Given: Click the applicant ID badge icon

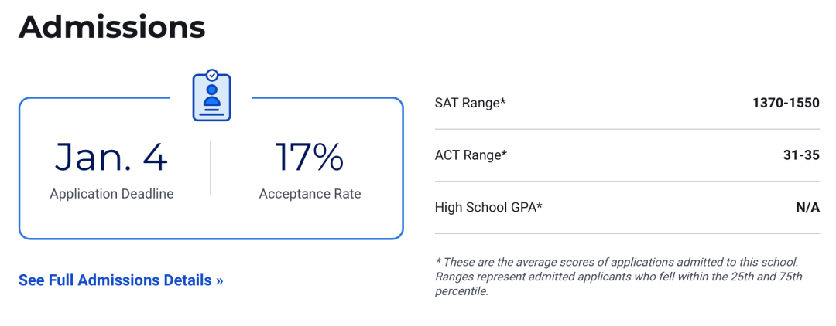Looking at the screenshot, I should tap(211, 96).
